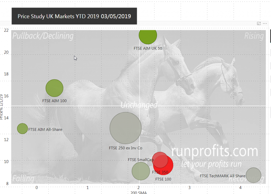Image resolution: width=271 pixels, height=194 pixels.
Task: Click the y-axis value 12
Action: [x=6, y=140]
